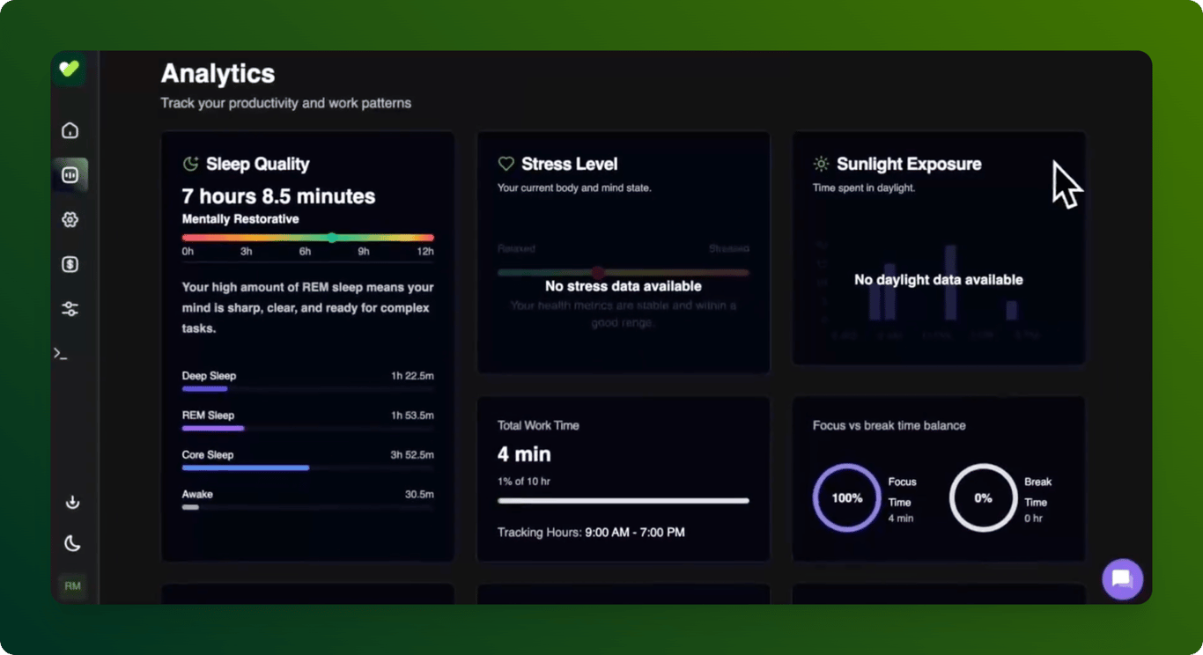
Task: Click the Total Work Time progress bar
Action: tap(623, 501)
